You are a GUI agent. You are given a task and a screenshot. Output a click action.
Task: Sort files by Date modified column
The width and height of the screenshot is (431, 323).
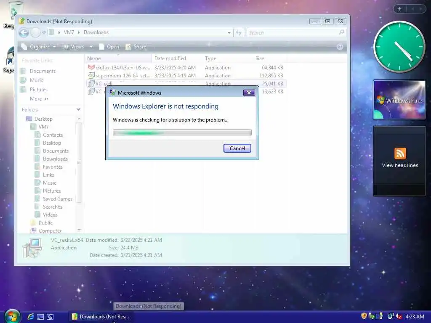[x=177, y=58]
